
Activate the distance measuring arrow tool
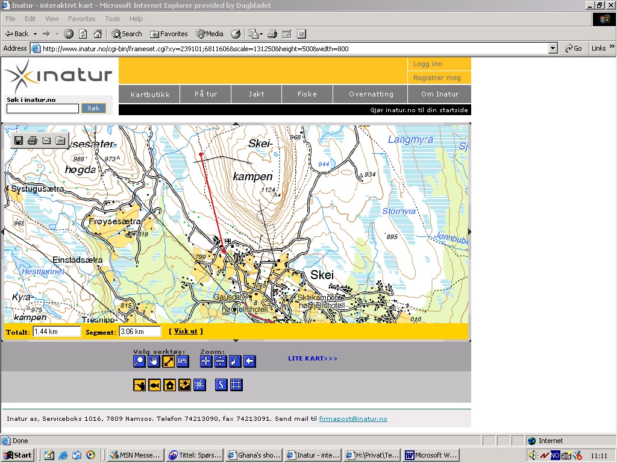tap(168, 362)
